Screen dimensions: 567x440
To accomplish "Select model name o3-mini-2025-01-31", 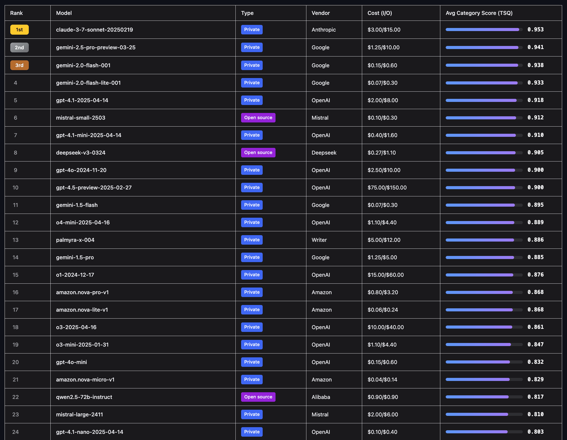I will pyautogui.click(x=83, y=345).
